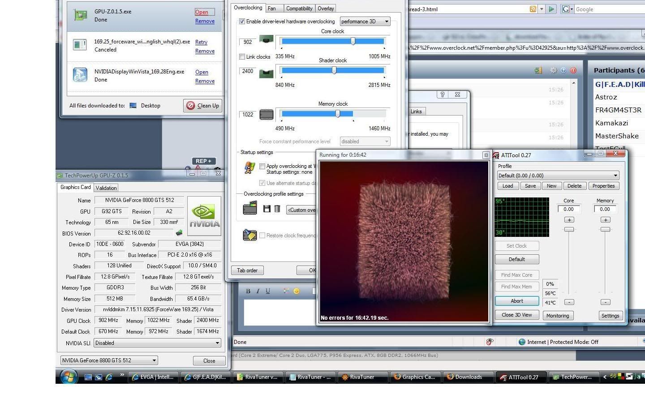Switch to Graphics Card tab in GPU-Z
The height and width of the screenshot is (403, 645).
[x=75, y=187]
